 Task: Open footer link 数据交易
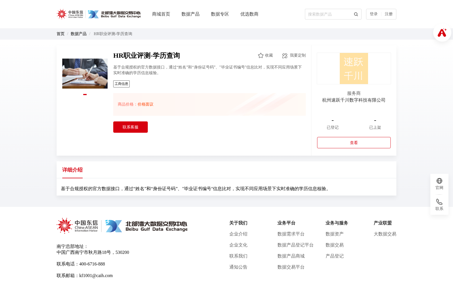335,245
